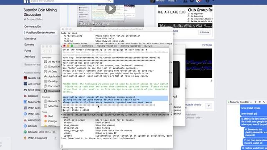Screen dimensions: 267x150
Task: Click 'brew install qt5' chat message
Action: 249,114
